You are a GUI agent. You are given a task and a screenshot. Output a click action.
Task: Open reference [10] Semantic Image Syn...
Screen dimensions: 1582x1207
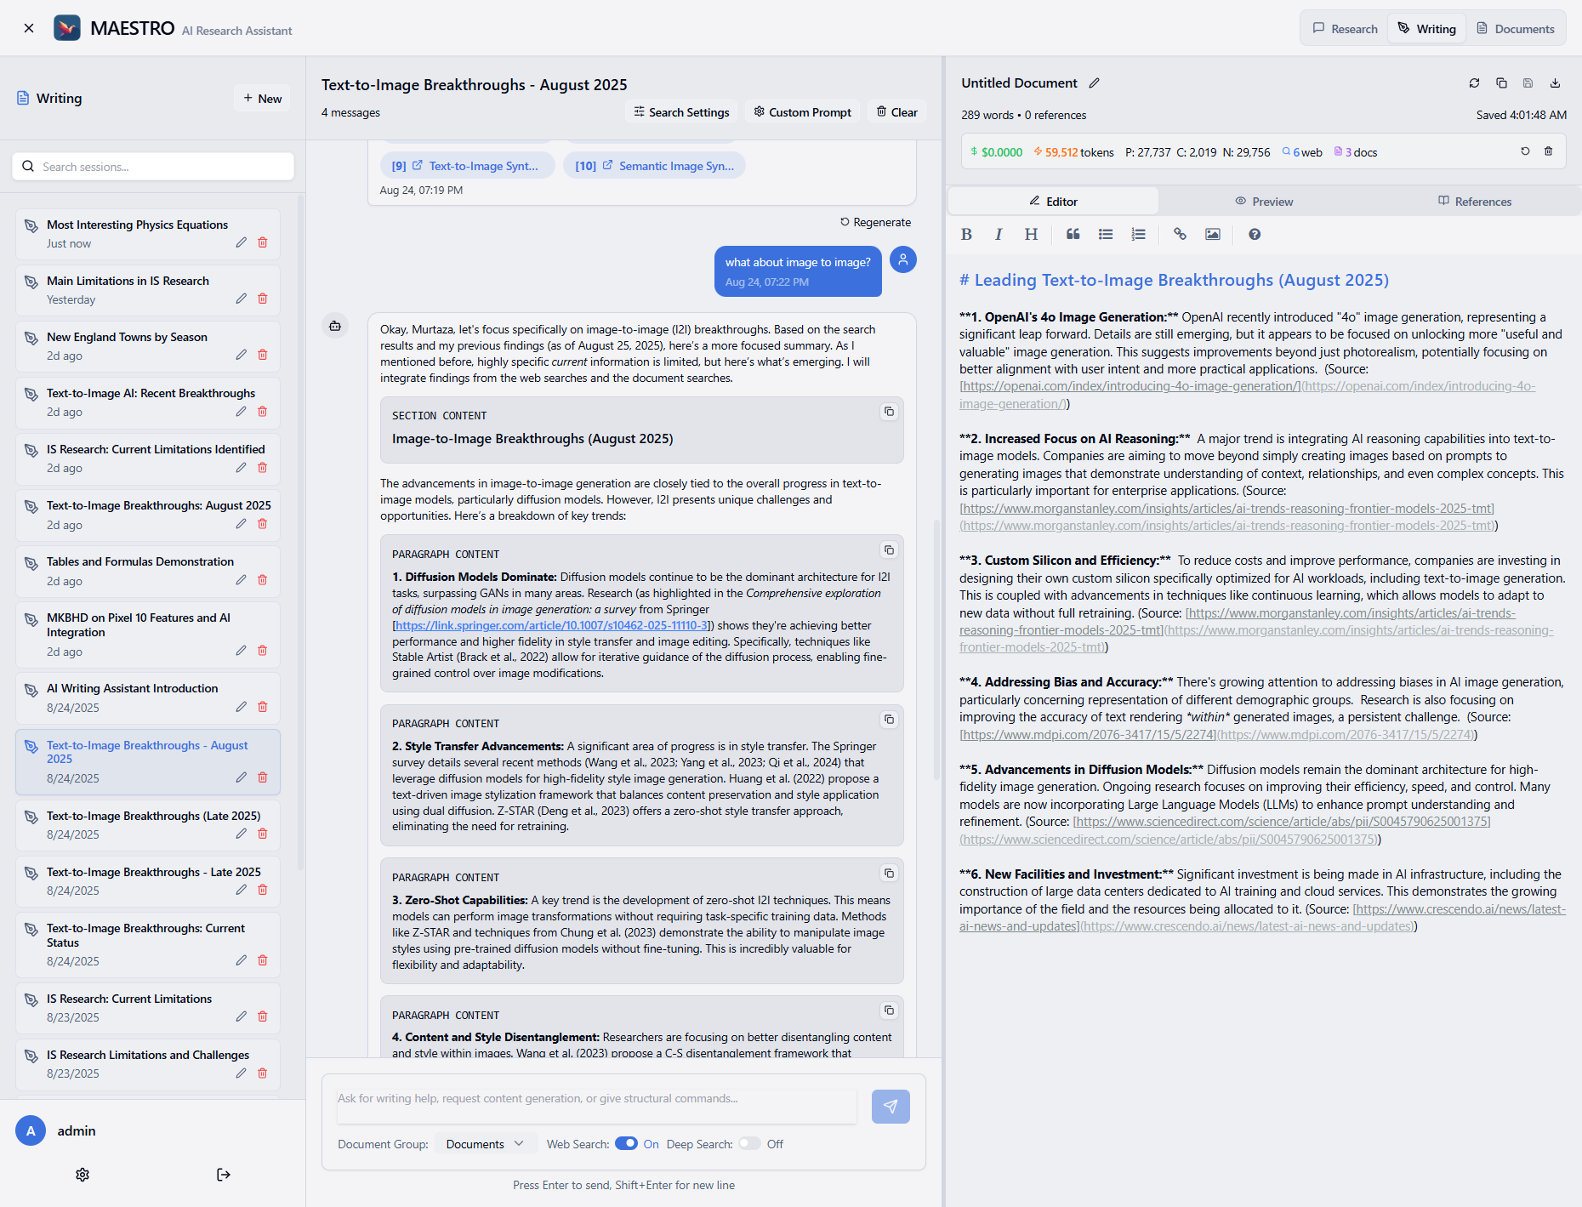click(x=654, y=166)
